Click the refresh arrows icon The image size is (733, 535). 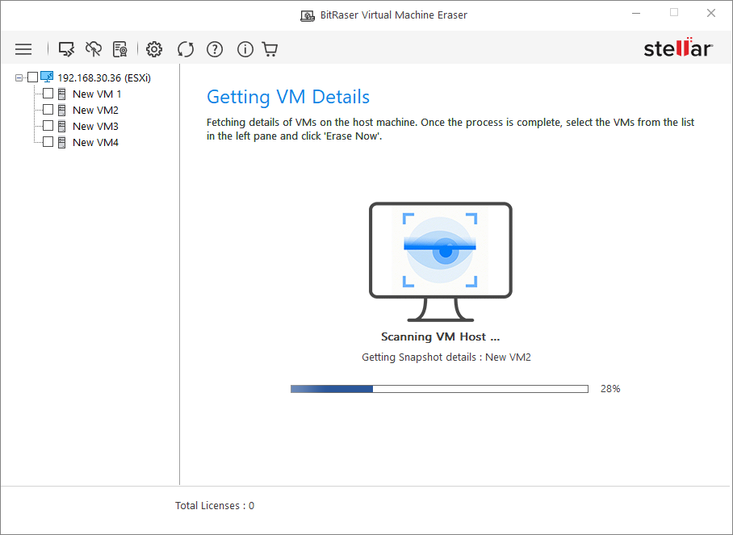pos(185,49)
